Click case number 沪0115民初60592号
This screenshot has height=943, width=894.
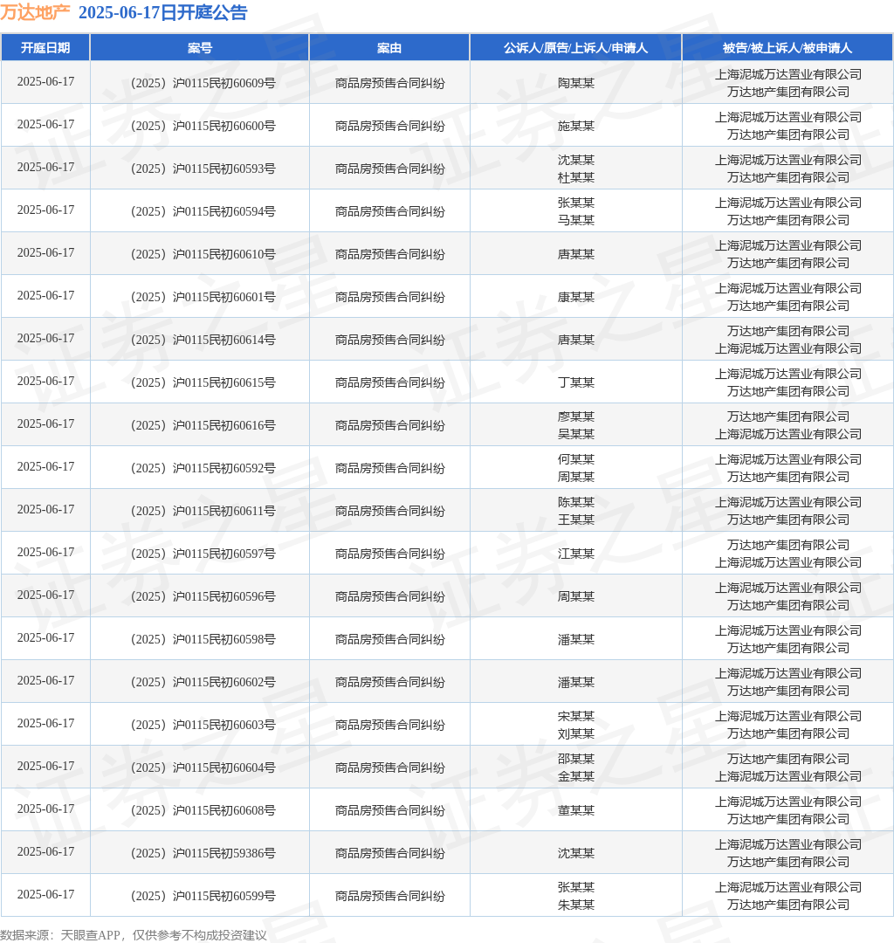(203, 467)
